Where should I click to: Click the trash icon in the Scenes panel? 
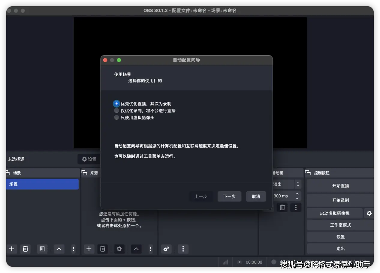tap(26, 249)
